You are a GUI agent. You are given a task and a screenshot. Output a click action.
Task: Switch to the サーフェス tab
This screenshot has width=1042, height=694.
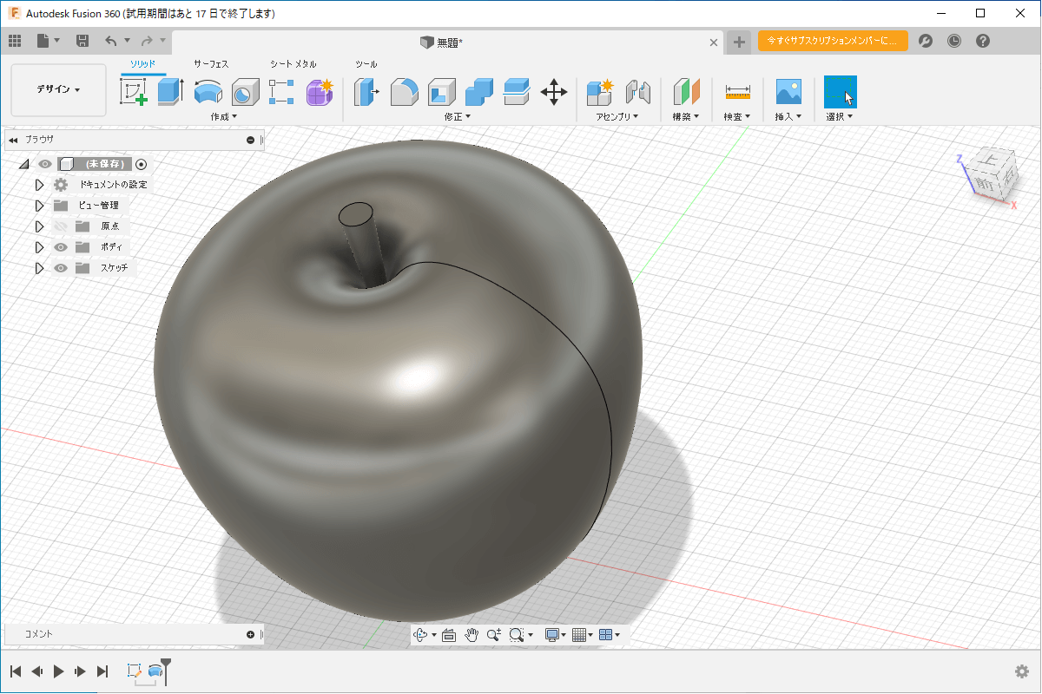click(211, 64)
